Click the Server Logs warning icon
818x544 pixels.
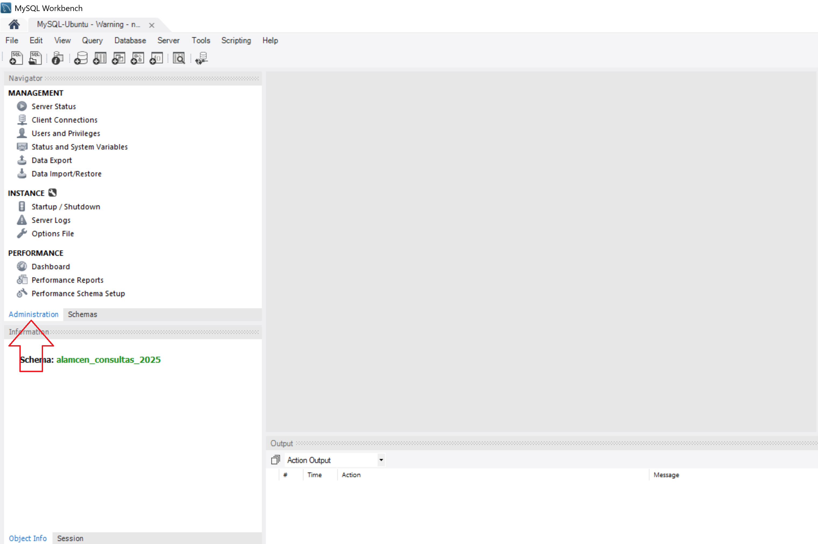(x=22, y=220)
